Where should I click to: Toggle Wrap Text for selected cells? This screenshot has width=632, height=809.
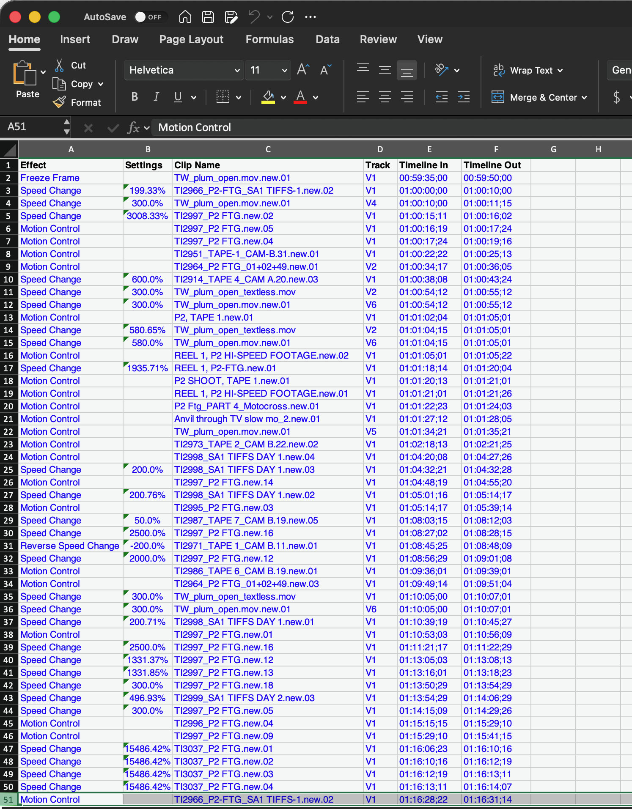528,70
